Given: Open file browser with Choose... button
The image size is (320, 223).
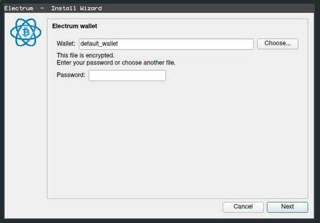Looking at the screenshot, I should 277,43.
